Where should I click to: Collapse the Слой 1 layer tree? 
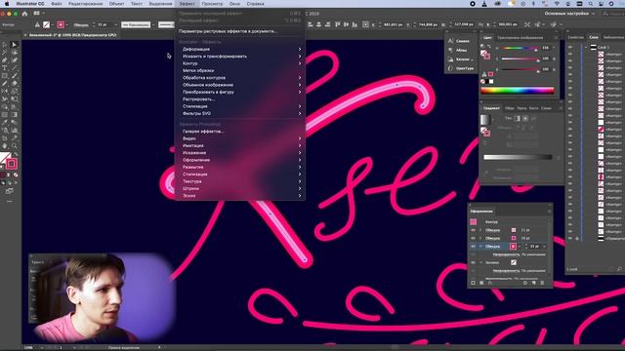click(586, 47)
